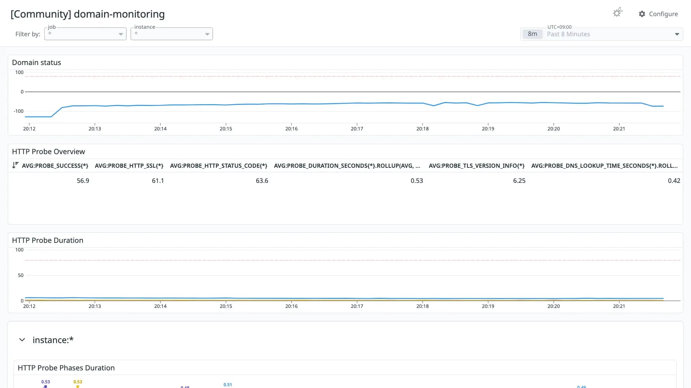Click the 20:18 tick on HTTP Probe Duration chart
691x388 pixels.
pos(422,306)
